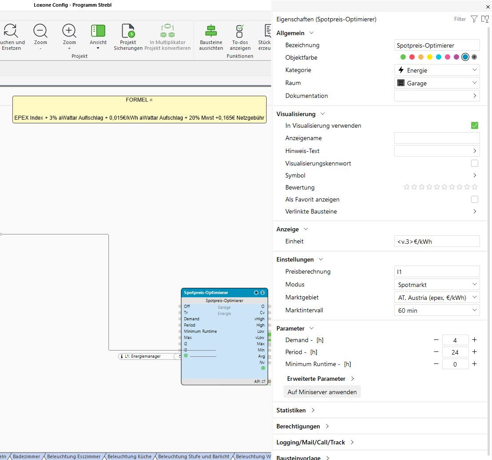
Task: Click the Zoom out magnifier icon
Action: pos(40,31)
